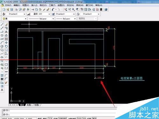Screen dimensions: 159x119
Task: Click the Plot print icon
Action: click(16, 10)
